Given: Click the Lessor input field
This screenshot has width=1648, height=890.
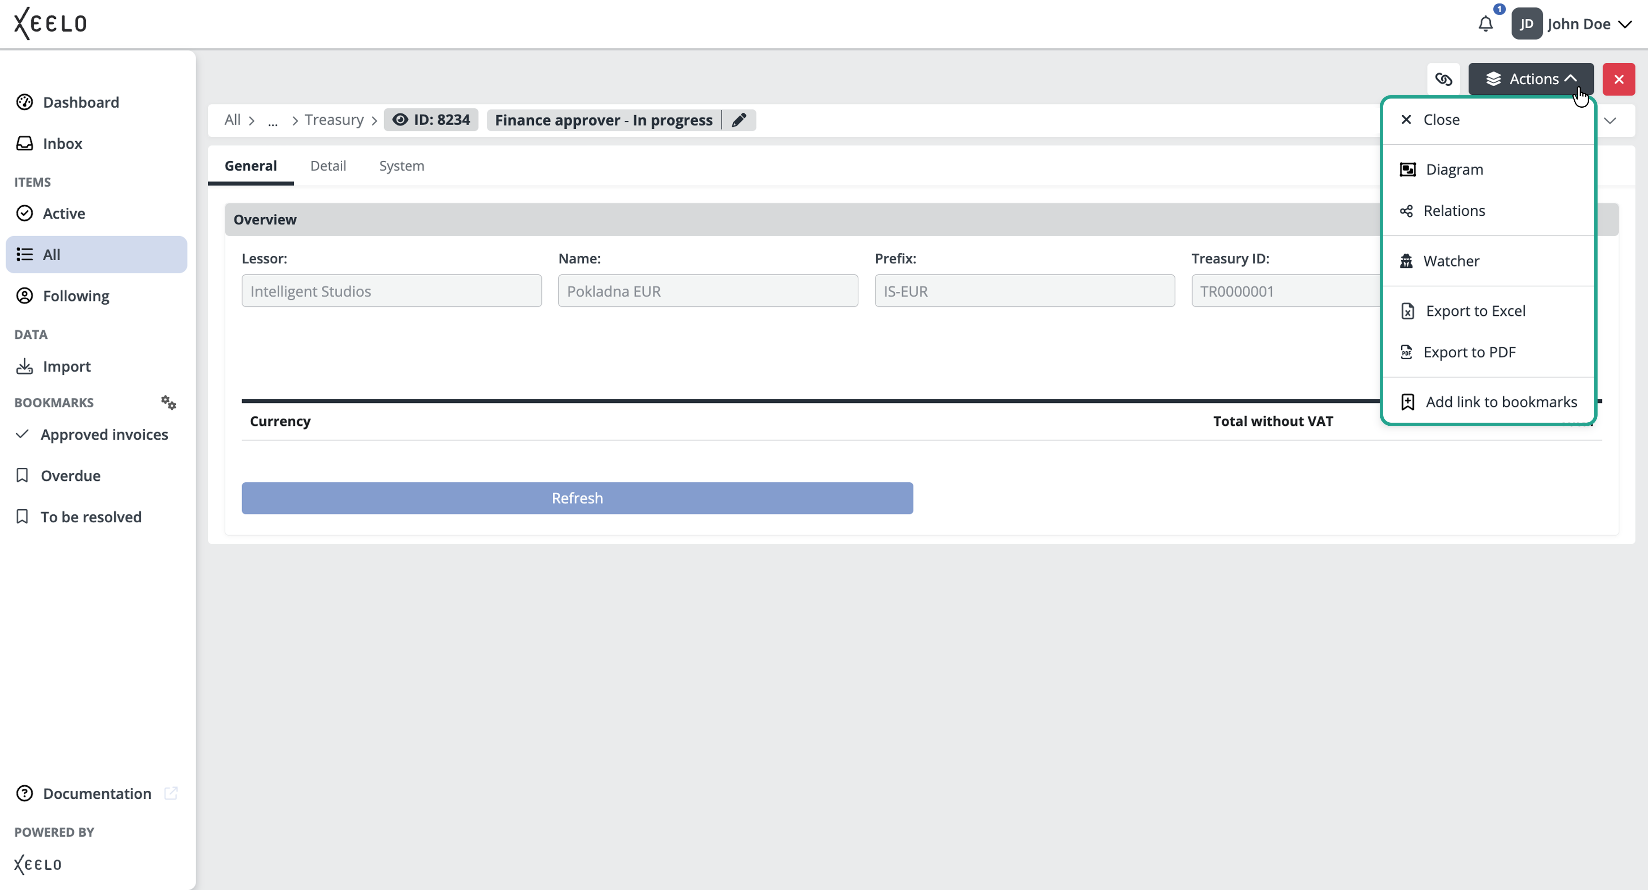Looking at the screenshot, I should [x=392, y=291].
